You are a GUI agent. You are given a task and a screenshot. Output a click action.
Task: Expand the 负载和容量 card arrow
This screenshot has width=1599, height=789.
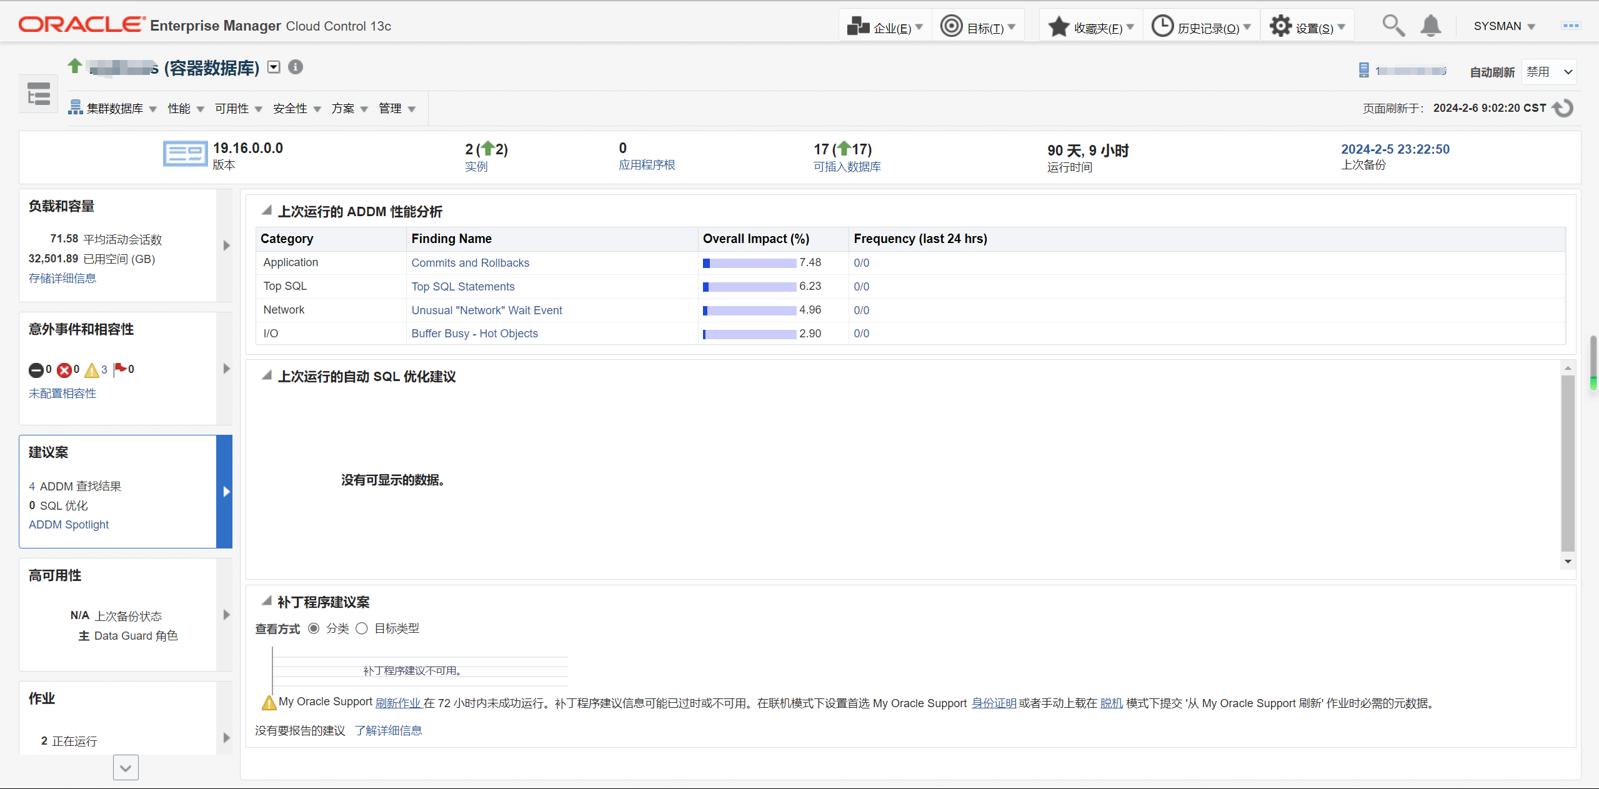point(226,246)
